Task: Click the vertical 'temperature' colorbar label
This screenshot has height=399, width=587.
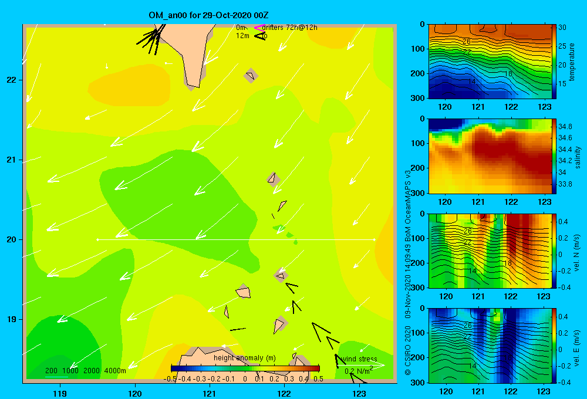Action: point(572,62)
